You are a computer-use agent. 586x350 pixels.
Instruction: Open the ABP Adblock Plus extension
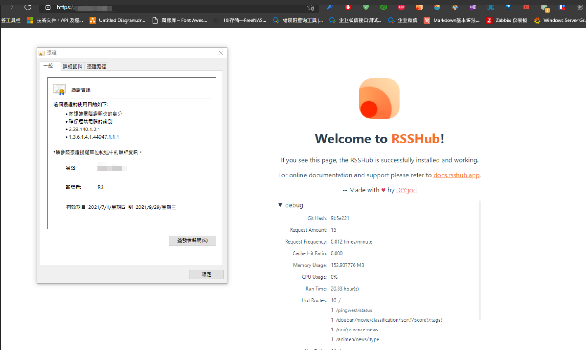[x=401, y=7]
